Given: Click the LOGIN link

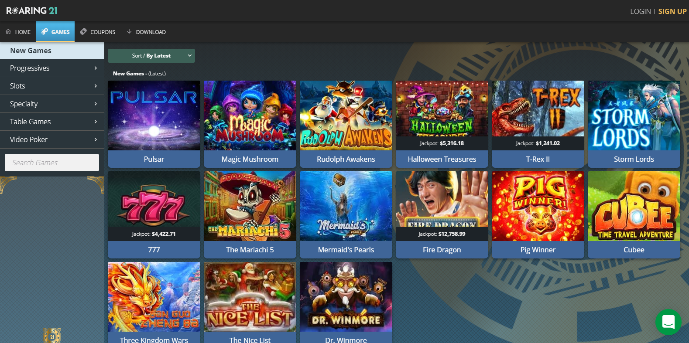Looking at the screenshot, I should point(640,11).
